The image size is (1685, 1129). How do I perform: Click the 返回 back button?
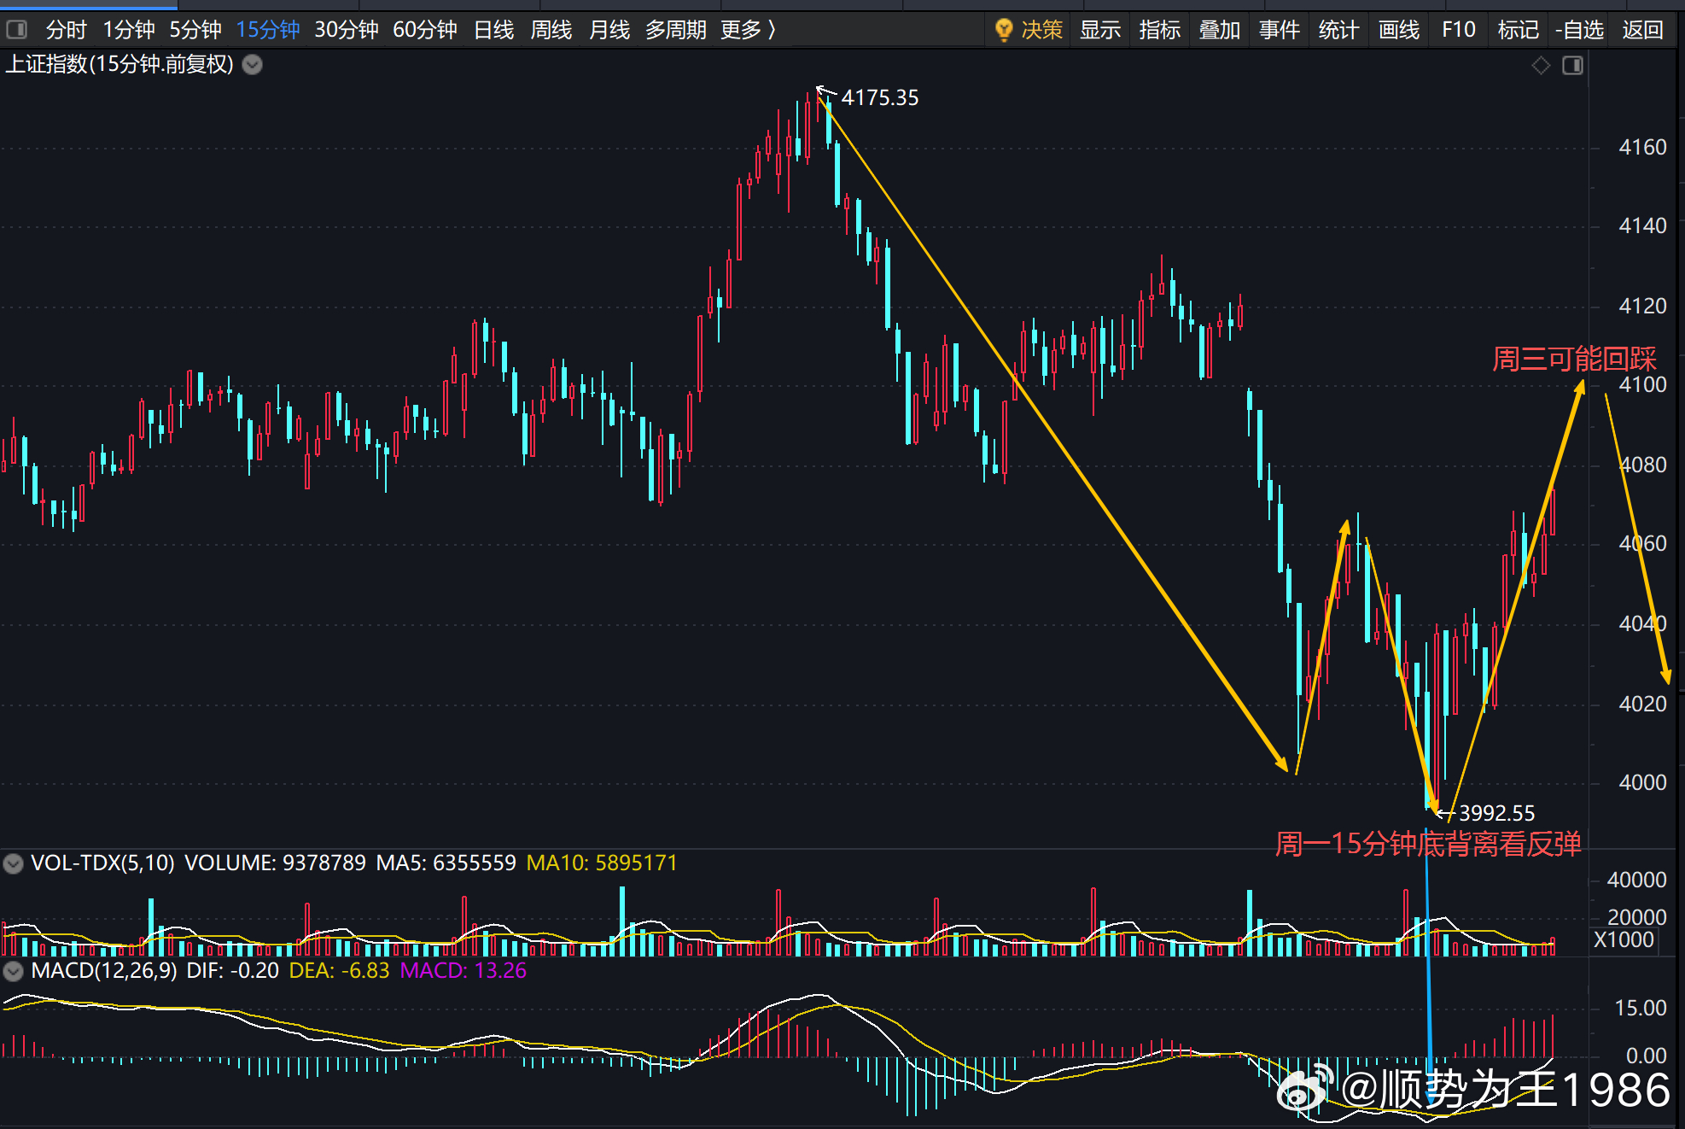click(1643, 30)
